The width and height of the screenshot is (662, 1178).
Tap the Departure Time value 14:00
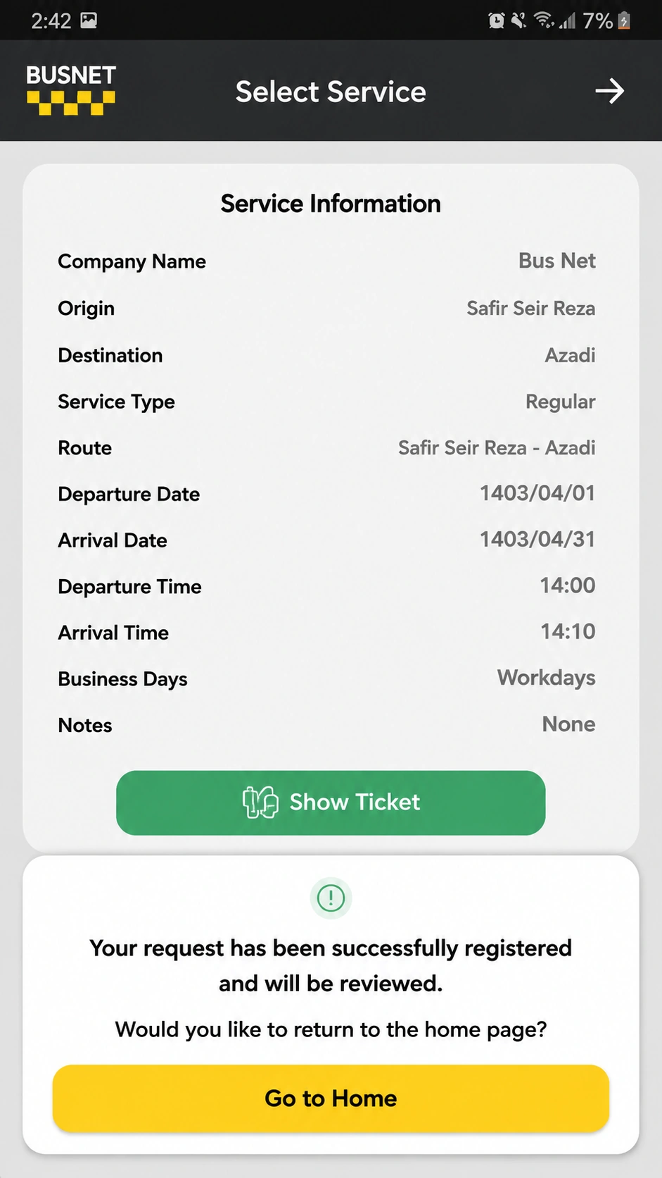point(568,585)
